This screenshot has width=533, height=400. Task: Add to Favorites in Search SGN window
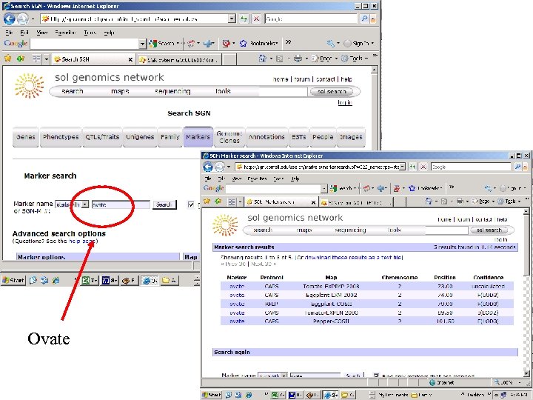[21, 59]
